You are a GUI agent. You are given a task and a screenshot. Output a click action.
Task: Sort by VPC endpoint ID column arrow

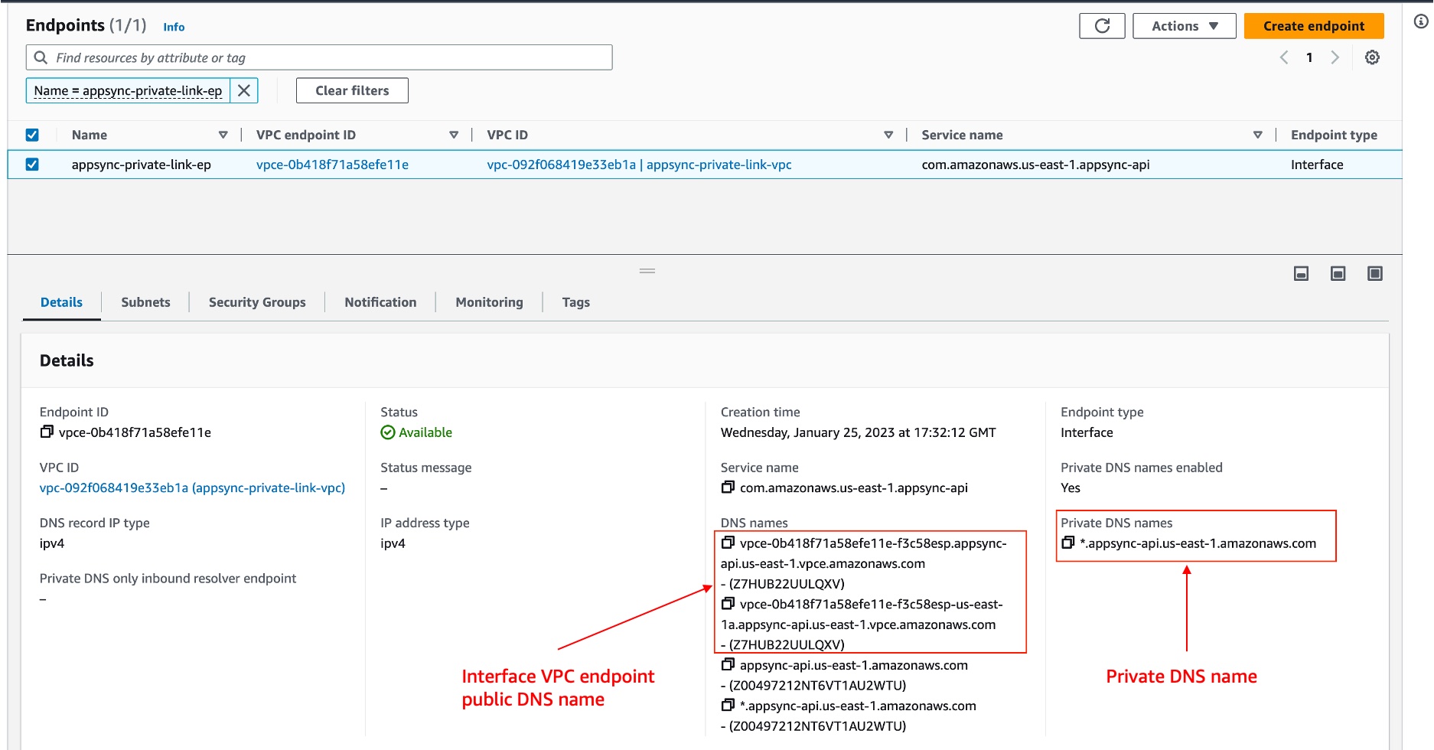454,135
